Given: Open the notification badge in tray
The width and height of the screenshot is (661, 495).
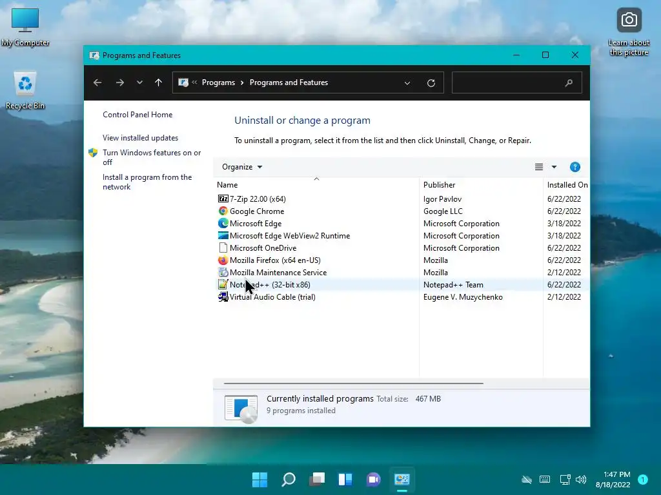Looking at the screenshot, I should click(x=643, y=480).
